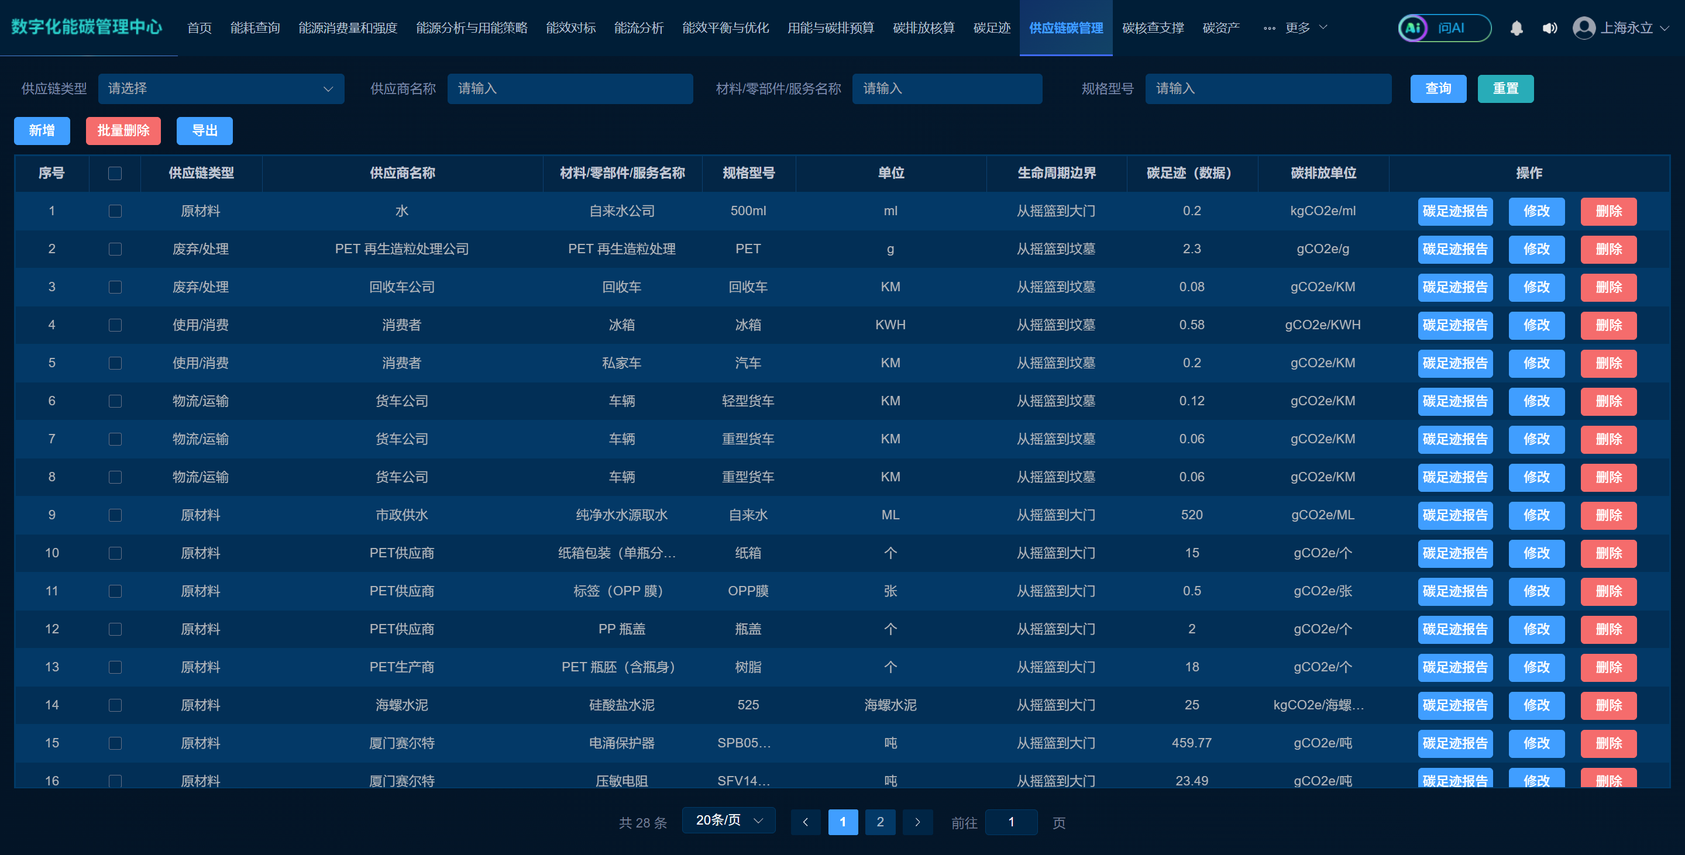The image size is (1685, 855).
Task: Click the user avatar icon
Action: tap(1584, 28)
